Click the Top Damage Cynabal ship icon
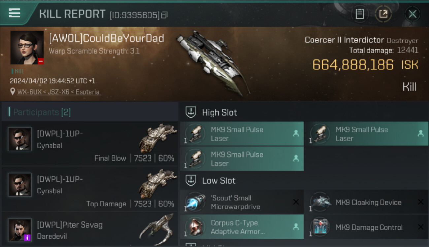The height and width of the screenshot is (247, 429). (158, 184)
